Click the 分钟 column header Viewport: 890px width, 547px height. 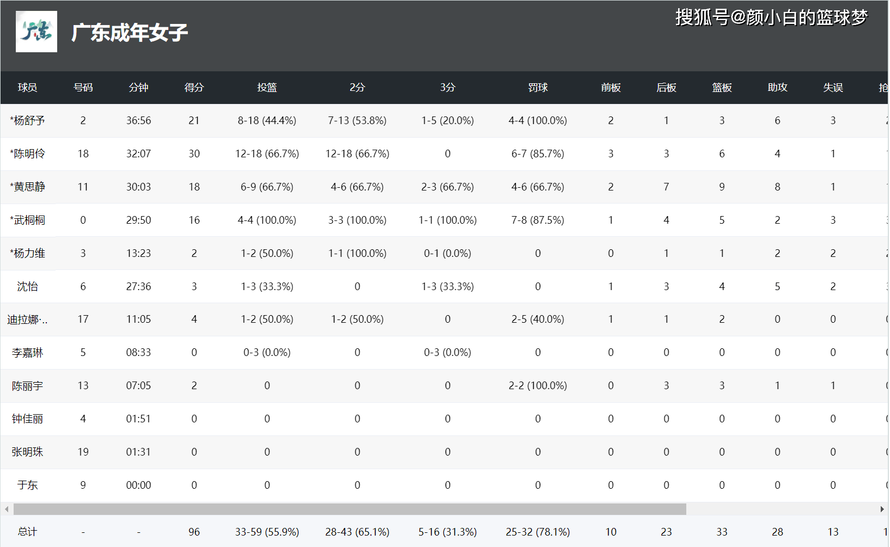[x=138, y=88]
